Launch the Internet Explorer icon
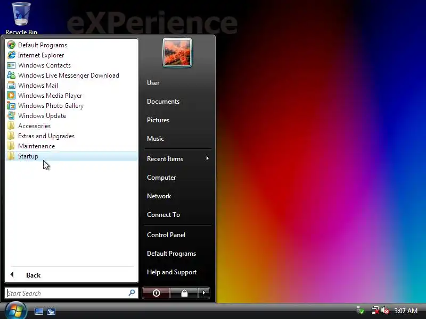Image resolution: width=426 pixels, height=319 pixels. 11,55
